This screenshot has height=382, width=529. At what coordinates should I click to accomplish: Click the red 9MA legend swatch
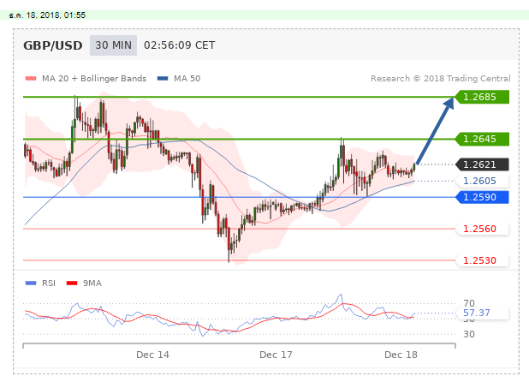click(72, 284)
